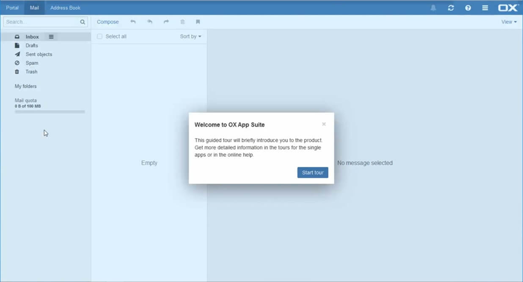Switch to the Portal tab
This screenshot has width=523, height=282.
coord(12,8)
